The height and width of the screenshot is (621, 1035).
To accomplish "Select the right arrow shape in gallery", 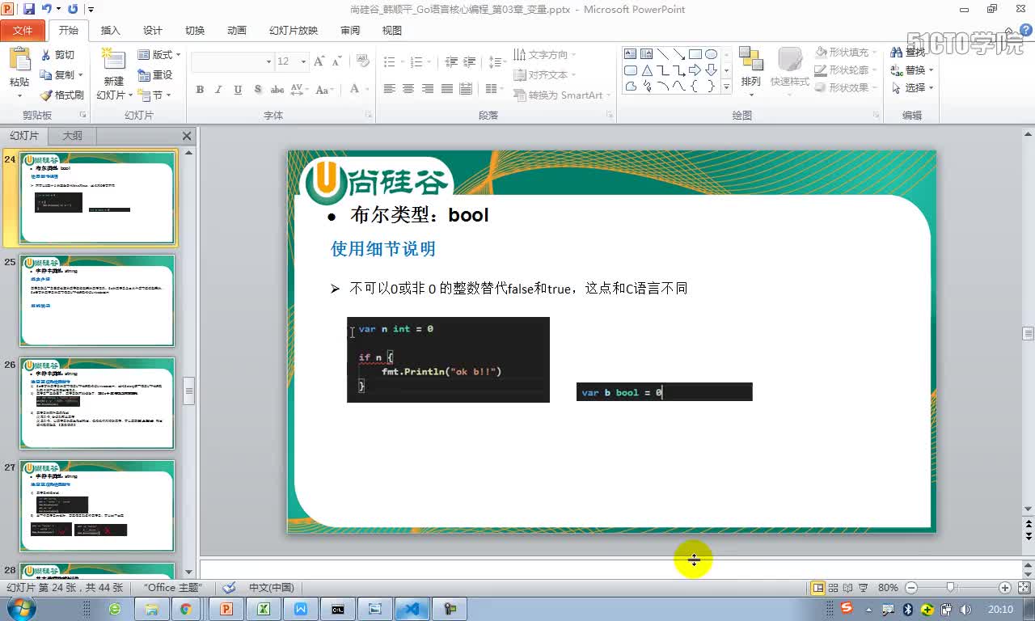I will (695, 70).
